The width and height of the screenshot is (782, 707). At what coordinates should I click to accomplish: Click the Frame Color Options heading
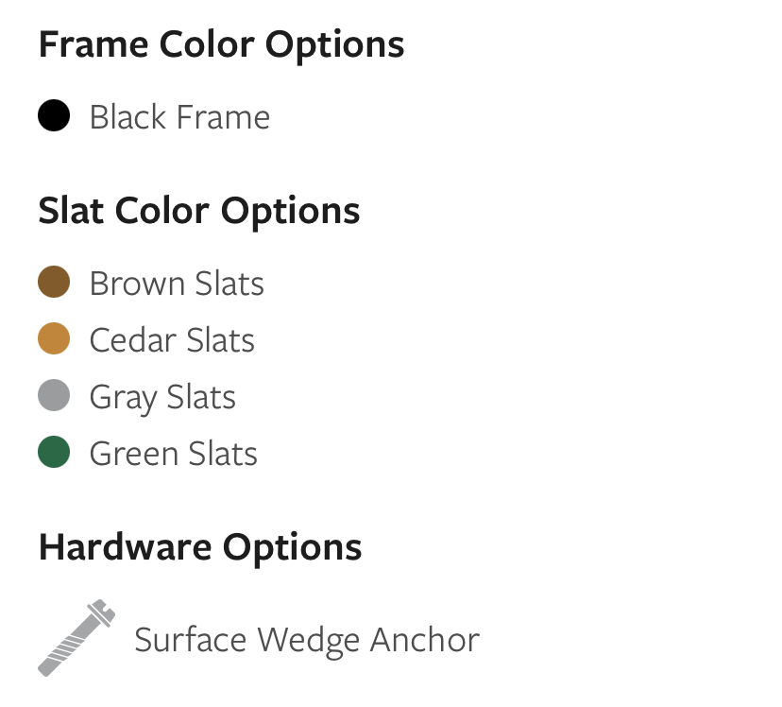point(221,46)
